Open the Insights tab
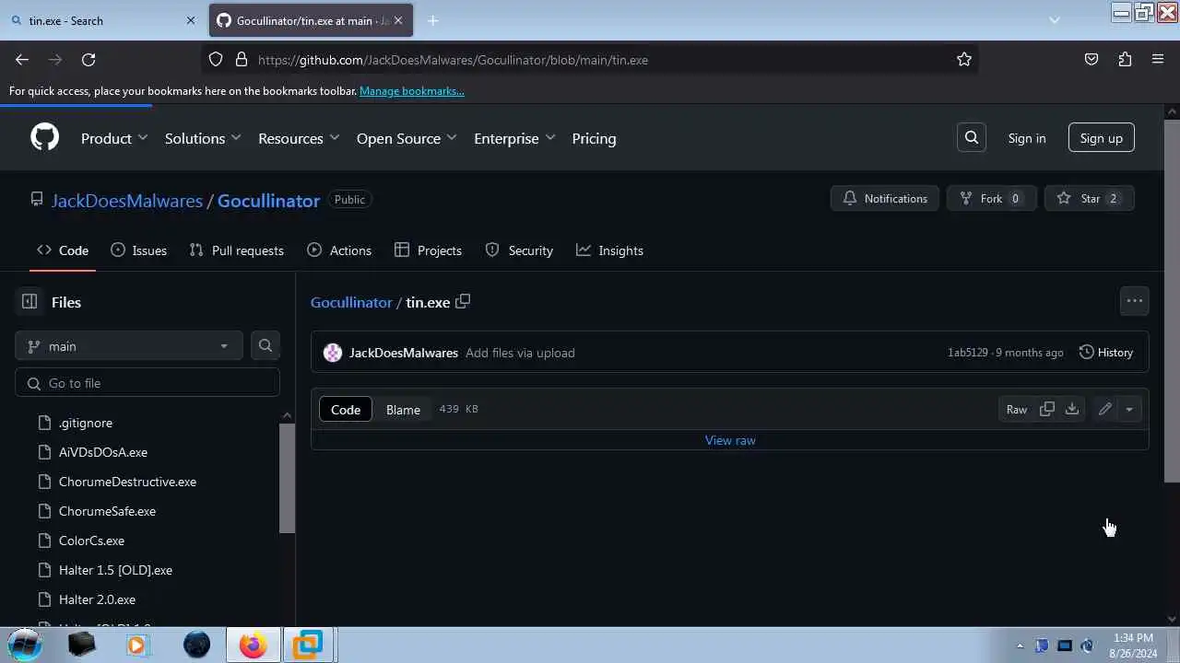The width and height of the screenshot is (1180, 663). click(x=609, y=250)
